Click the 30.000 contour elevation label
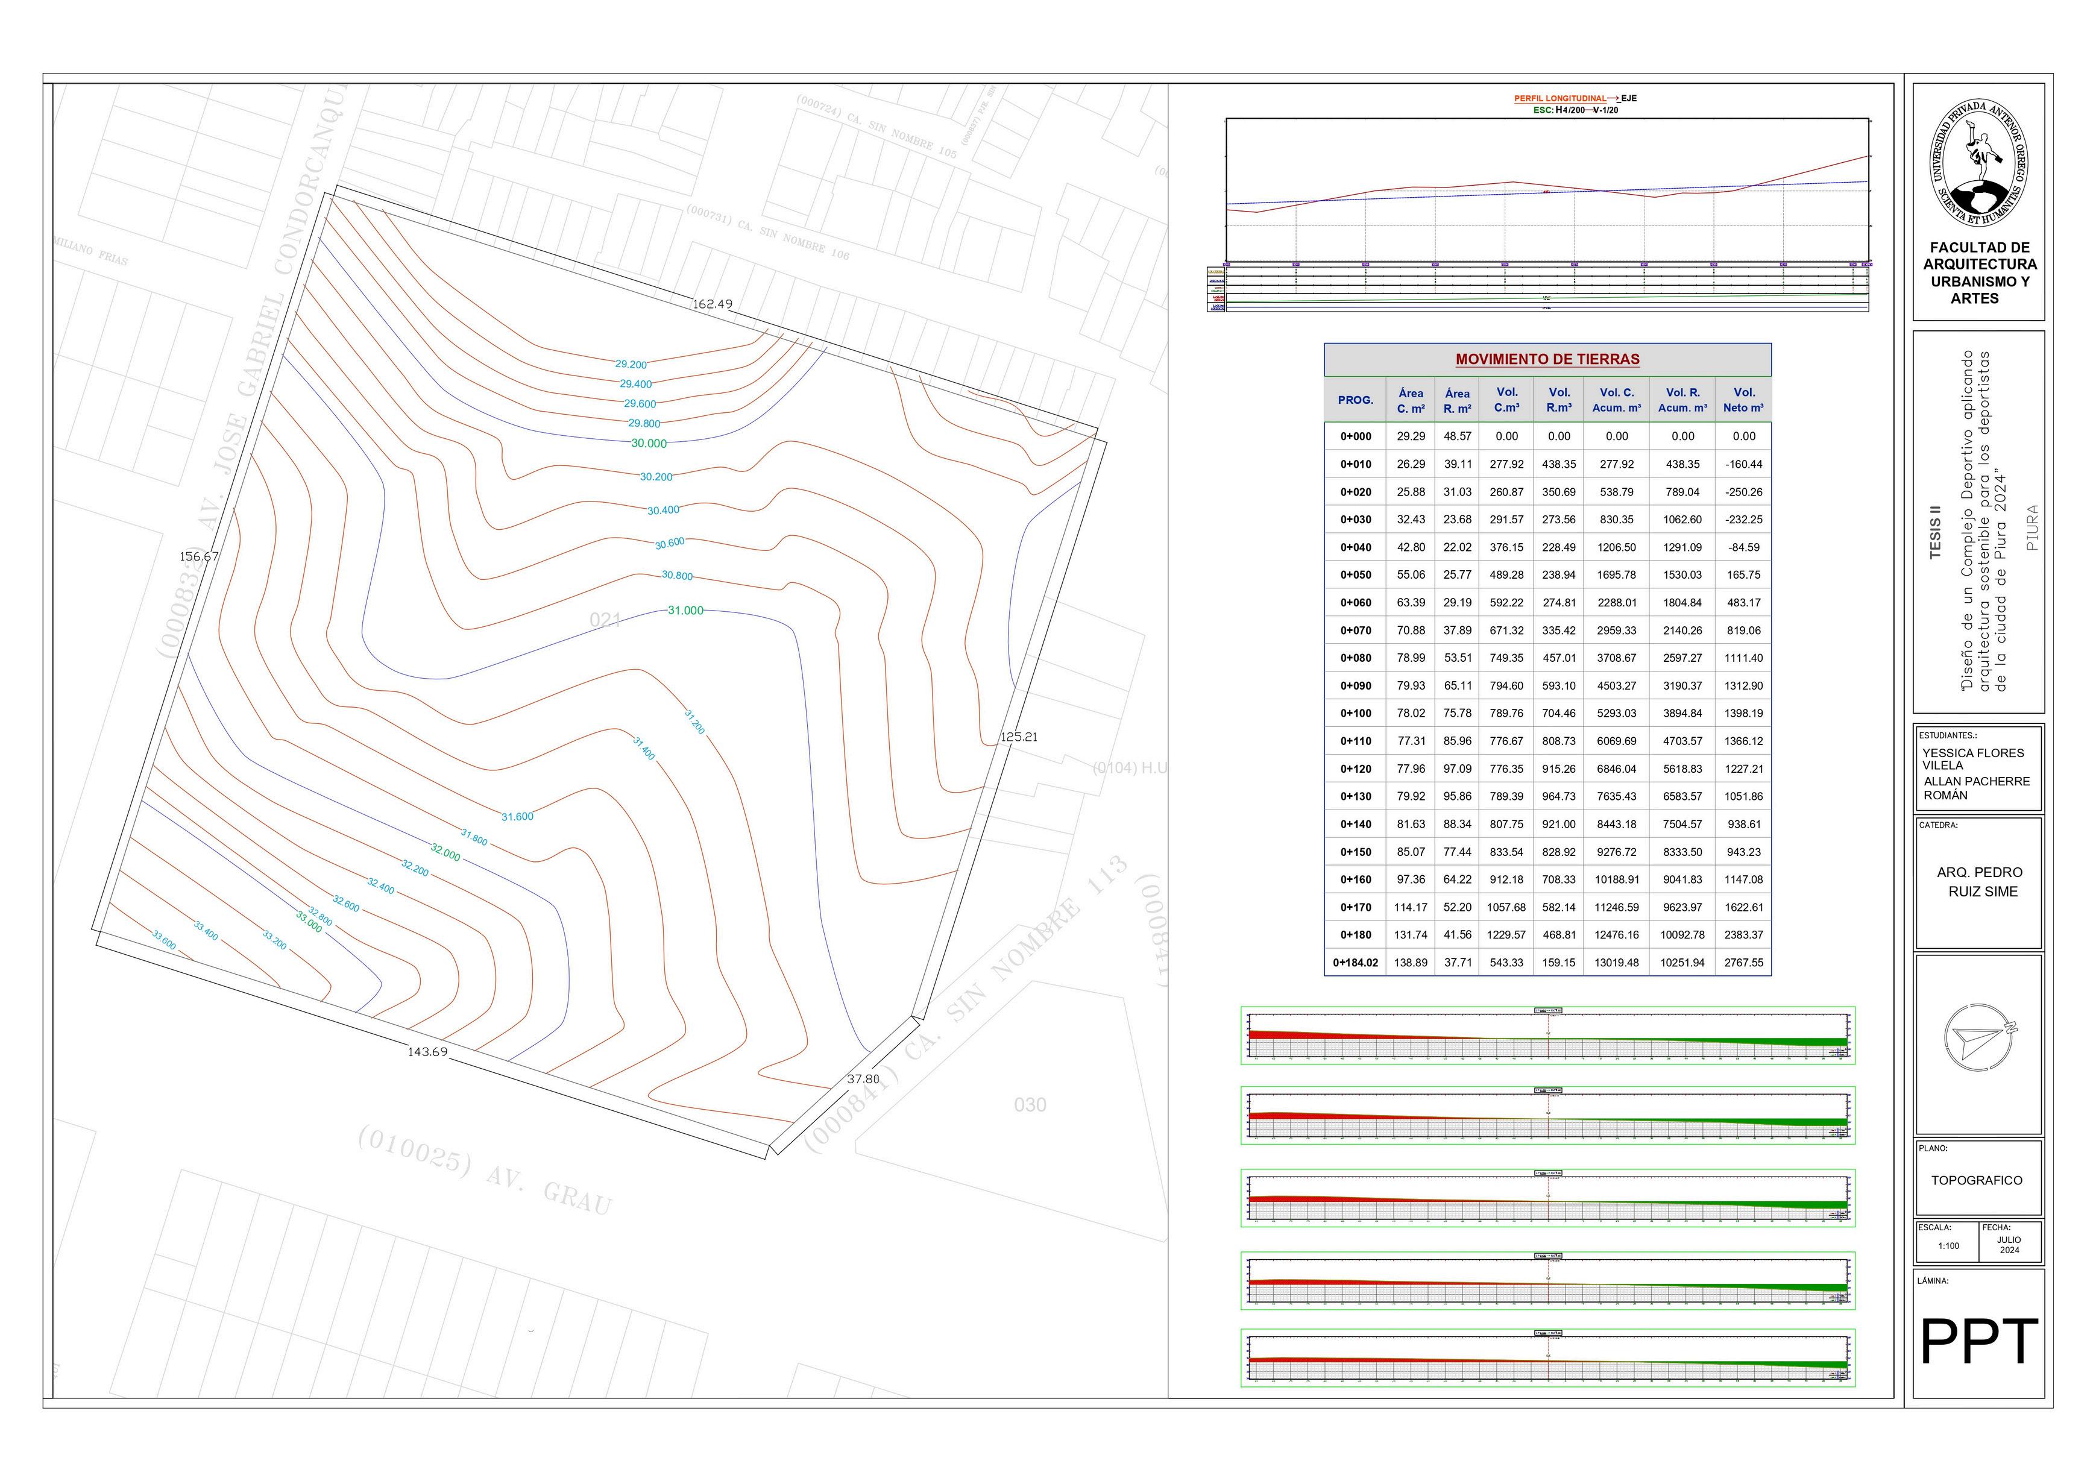Image resolution: width=2096 pixels, height=1481 pixels. click(x=649, y=444)
